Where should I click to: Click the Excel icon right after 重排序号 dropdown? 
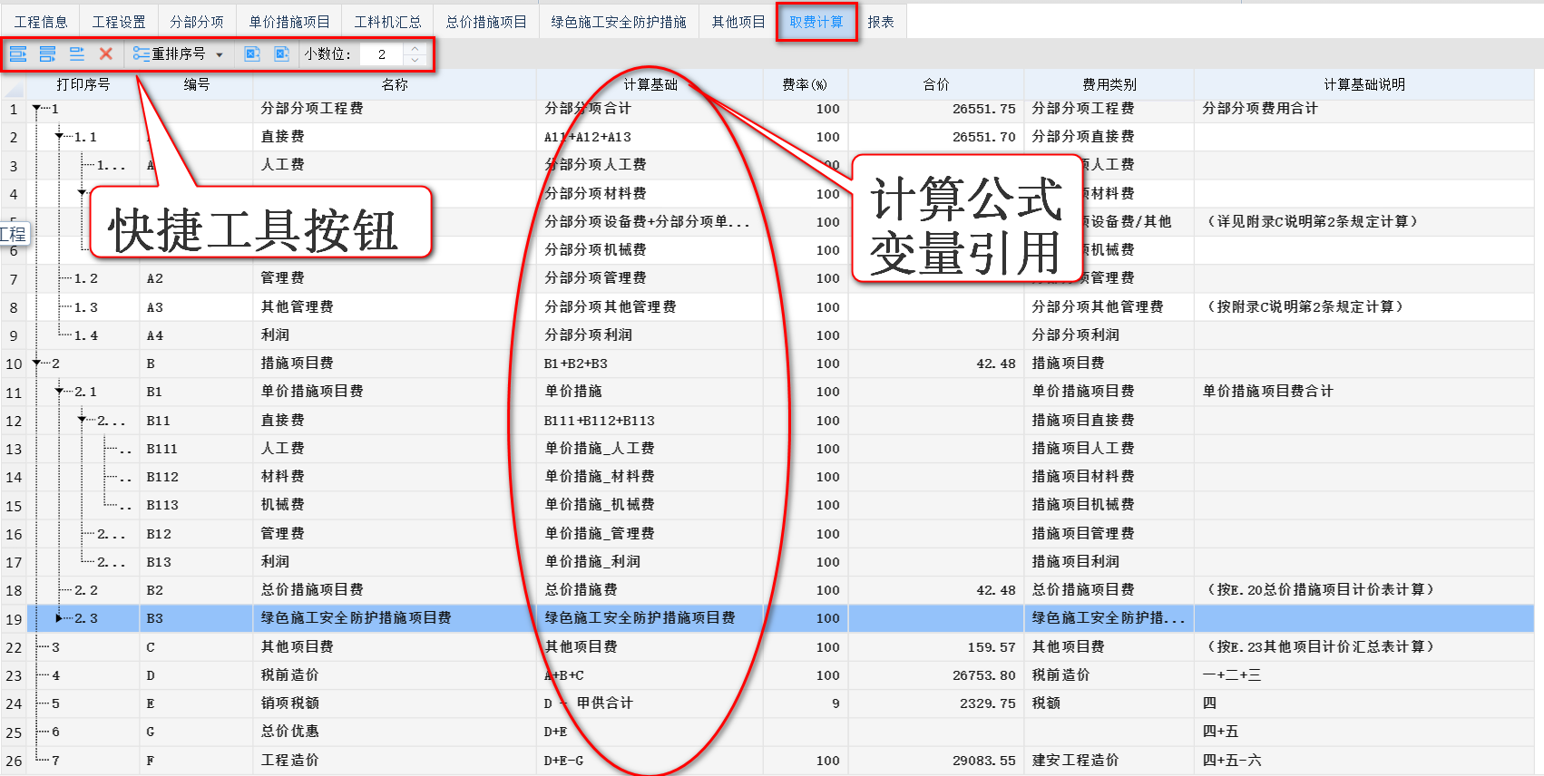(252, 54)
